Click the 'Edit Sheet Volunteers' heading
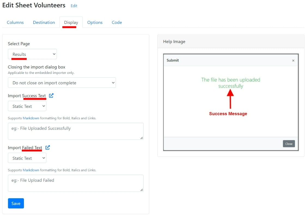Image resolution: width=308 pixels, height=216 pixels. click(34, 5)
